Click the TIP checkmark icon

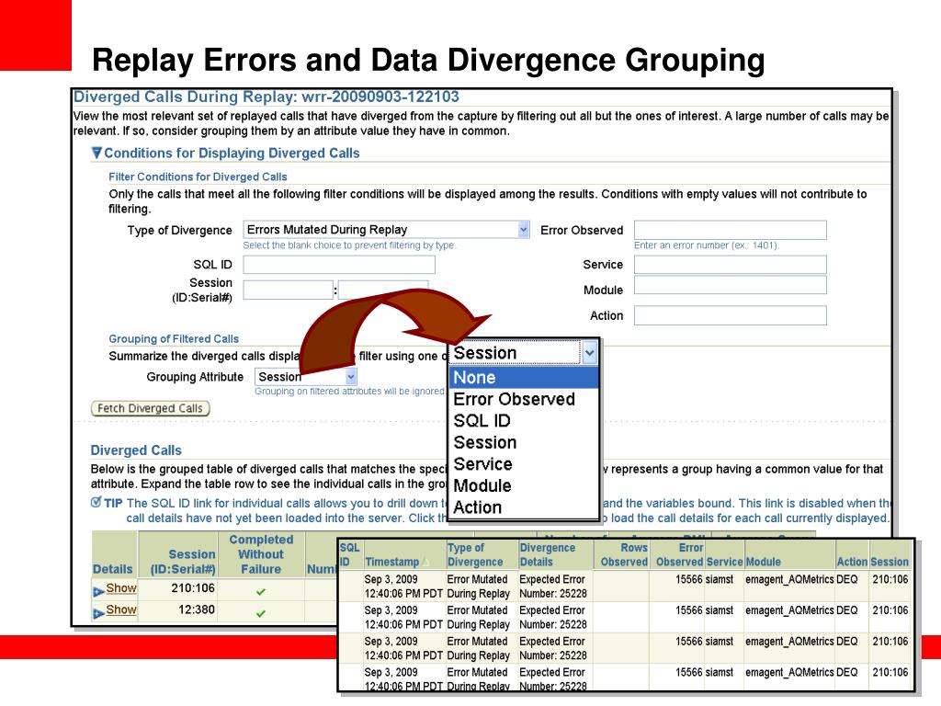tap(96, 503)
